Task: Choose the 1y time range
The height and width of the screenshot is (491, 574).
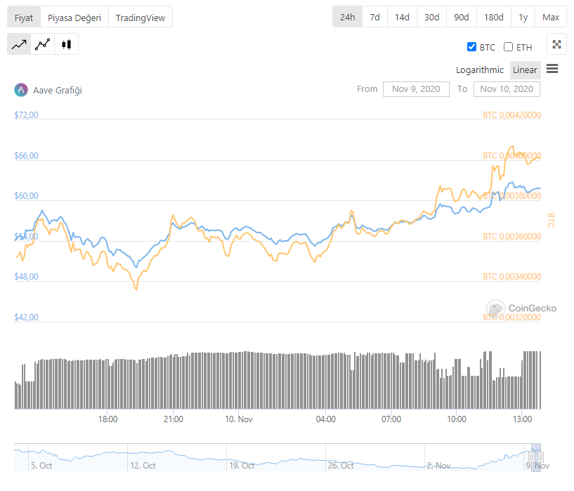Action: (523, 17)
